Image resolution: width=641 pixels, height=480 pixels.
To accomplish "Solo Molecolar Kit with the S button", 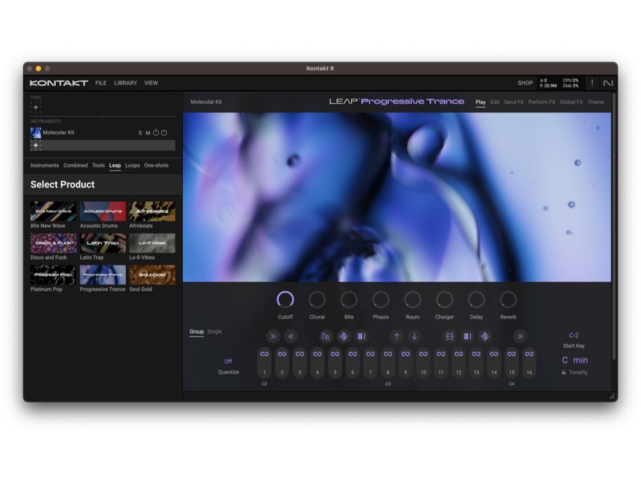I will point(140,133).
